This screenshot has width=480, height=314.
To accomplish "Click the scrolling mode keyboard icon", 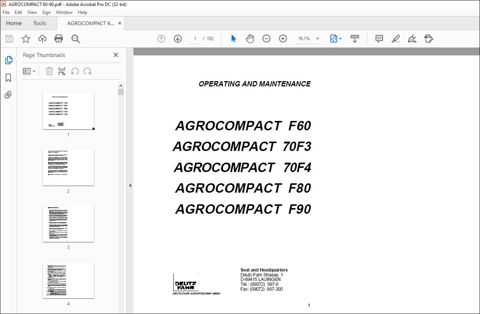I will (355, 39).
